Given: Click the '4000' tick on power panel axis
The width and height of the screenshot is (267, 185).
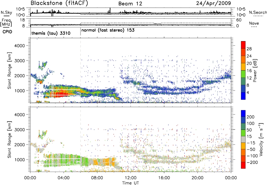Looking at the screenshot, I should point(20,46).
